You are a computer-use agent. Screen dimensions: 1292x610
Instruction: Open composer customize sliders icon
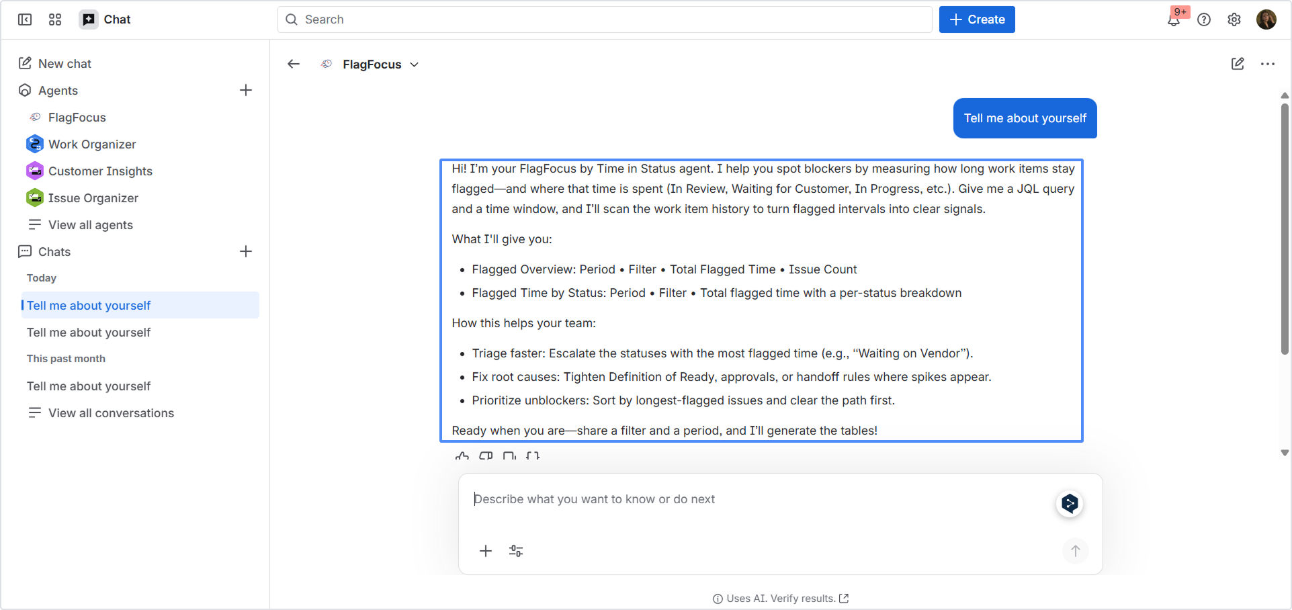[x=516, y=551]
